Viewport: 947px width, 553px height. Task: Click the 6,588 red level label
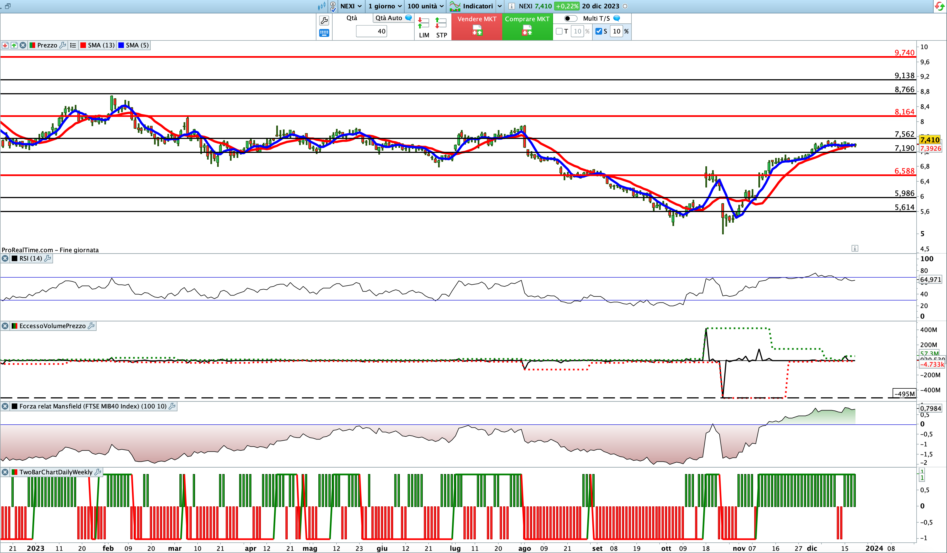(905, 171)
